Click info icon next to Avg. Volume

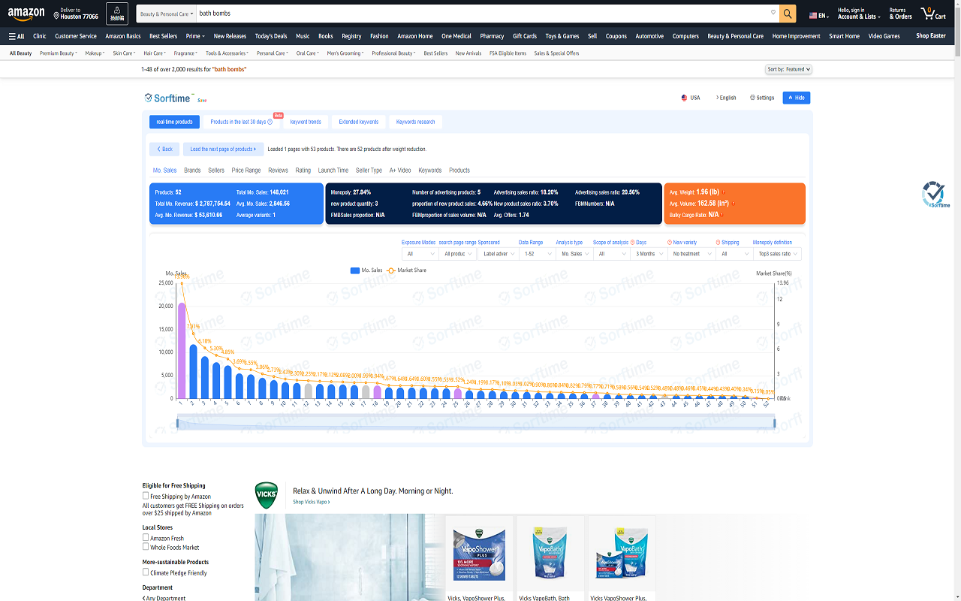click(734, 204)
